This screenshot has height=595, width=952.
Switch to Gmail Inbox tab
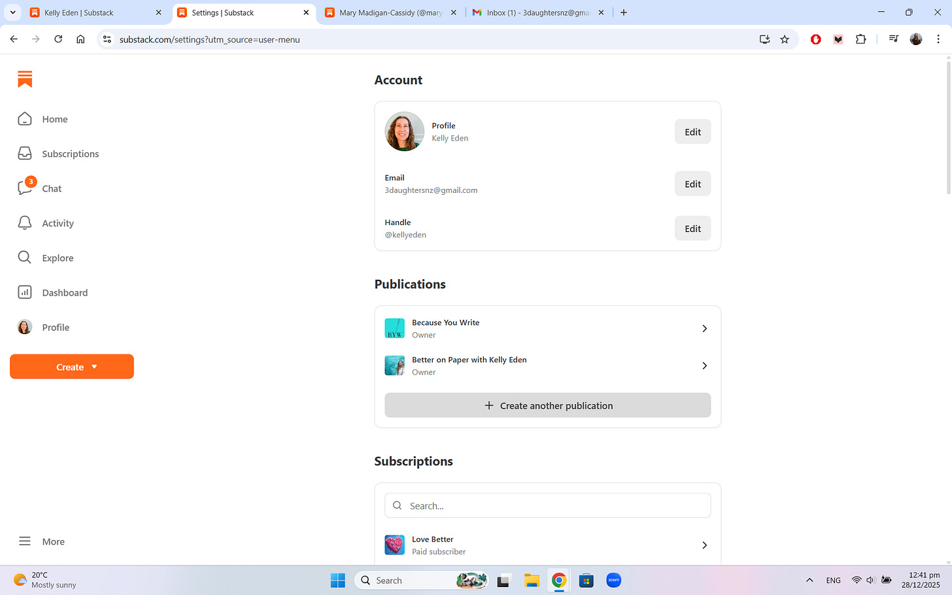coord(538,12)
